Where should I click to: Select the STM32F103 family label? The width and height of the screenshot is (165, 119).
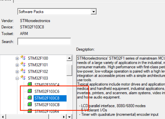[38, 78]
